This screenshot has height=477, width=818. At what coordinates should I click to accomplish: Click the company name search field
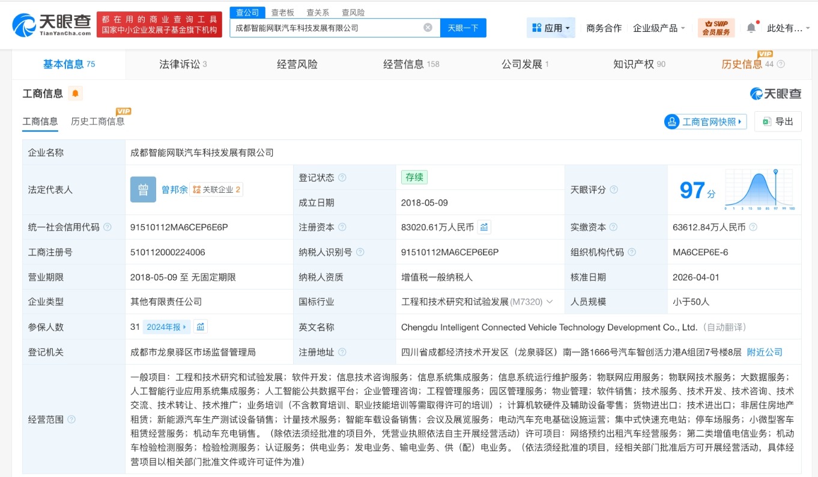click(324, 28)
